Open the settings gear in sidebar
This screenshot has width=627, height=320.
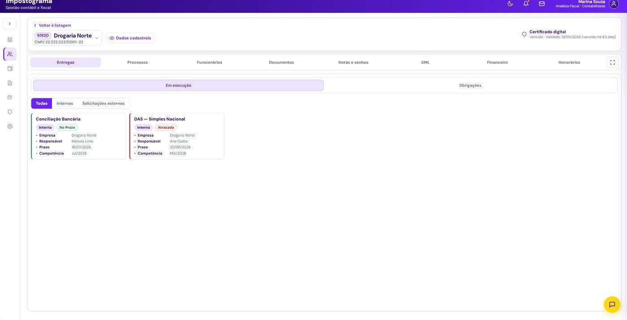10,126
